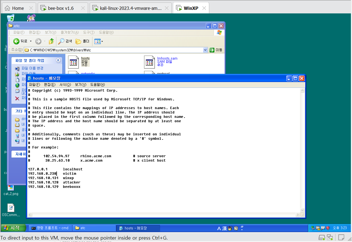Image resolution: width=352 pixels, height=242 pixels.
Task: Open the Tools (도구) menu in etc window
Action: click(x=89, y=33)
